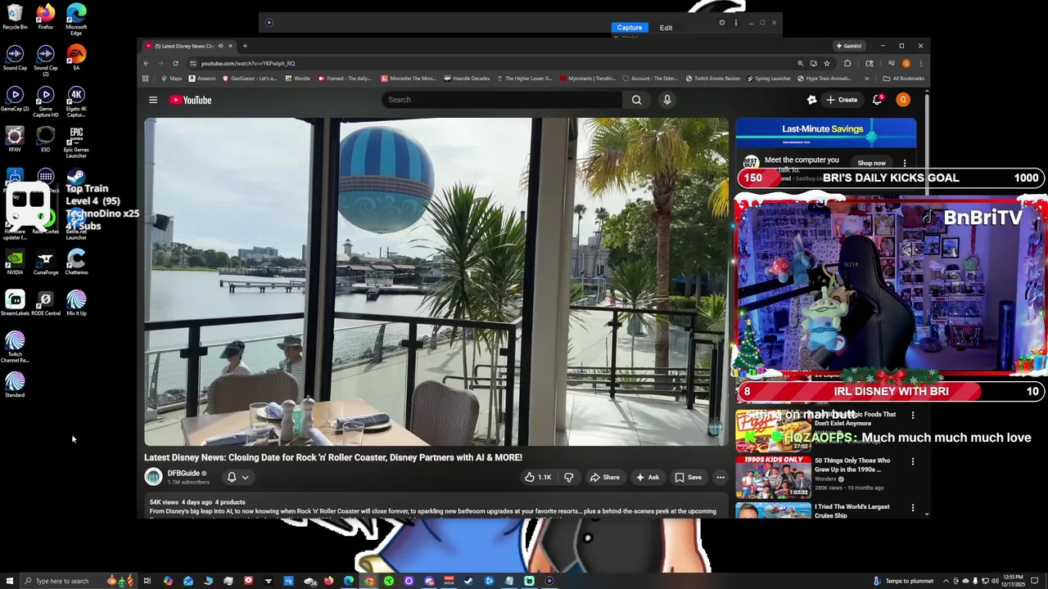Open the browser extensions puzzle icon
Viewport: 1048px width, 589px height.
(x=847, y=63)
